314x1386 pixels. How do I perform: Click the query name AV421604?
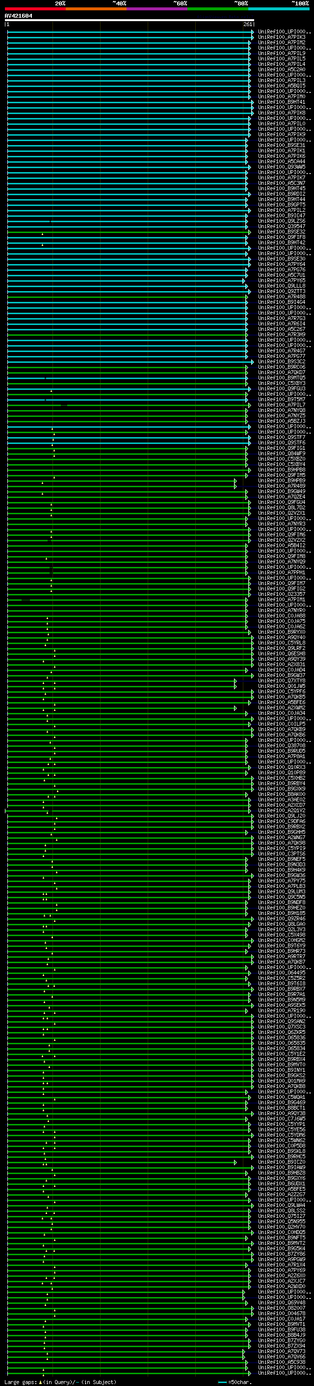pyautogui.click(x=18, y=16)
